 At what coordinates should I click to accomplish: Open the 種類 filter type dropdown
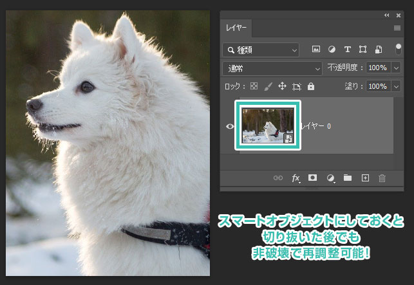(261, 50)
